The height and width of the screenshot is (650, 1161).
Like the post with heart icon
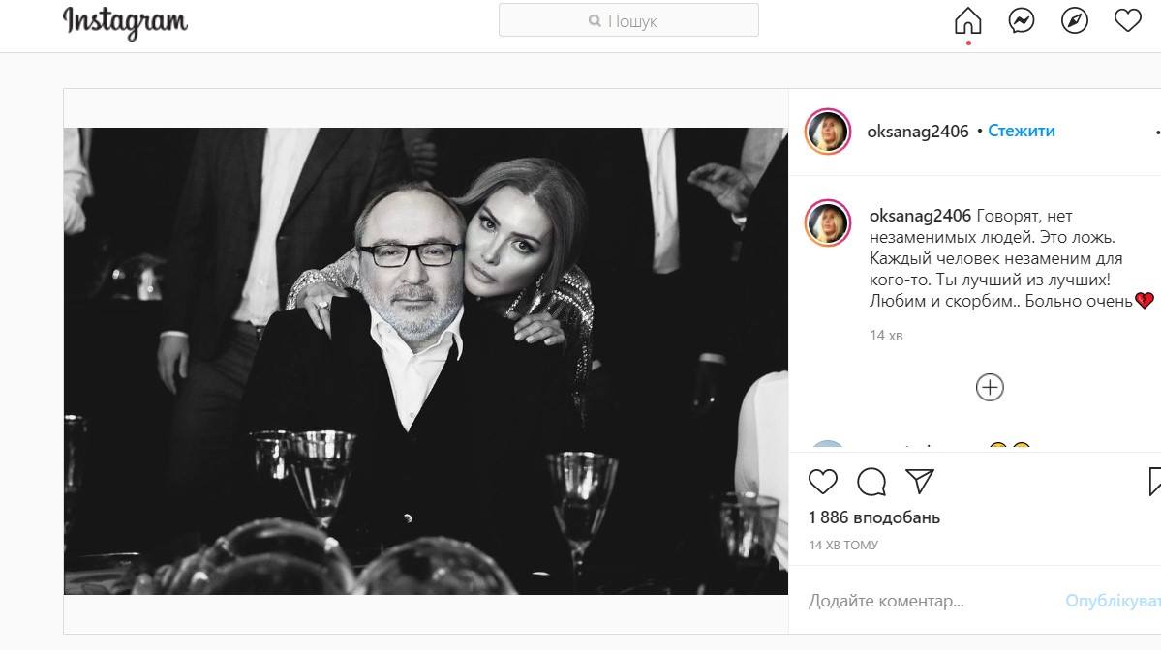pyautogui.click(x=822, y=481)
